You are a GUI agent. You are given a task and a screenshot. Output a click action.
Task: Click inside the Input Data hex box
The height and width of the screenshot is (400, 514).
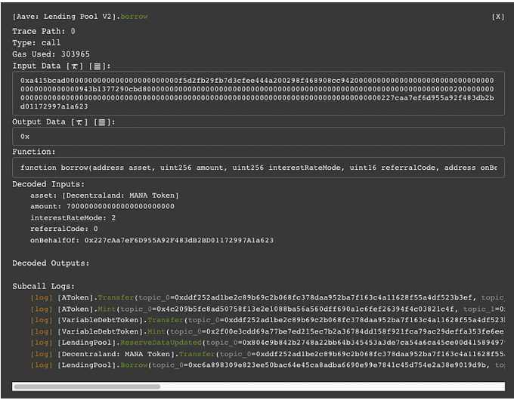tap(257, 93)
